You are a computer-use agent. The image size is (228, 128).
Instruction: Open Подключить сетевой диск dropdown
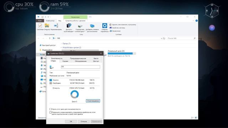(80, 28)
